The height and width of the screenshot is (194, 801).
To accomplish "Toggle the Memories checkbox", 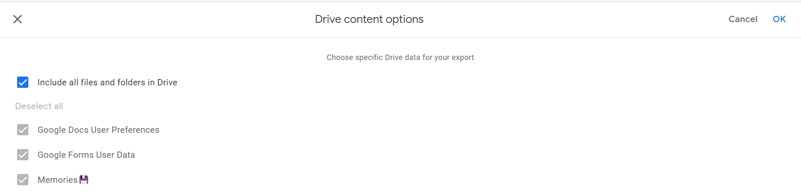I will (23, 180).
